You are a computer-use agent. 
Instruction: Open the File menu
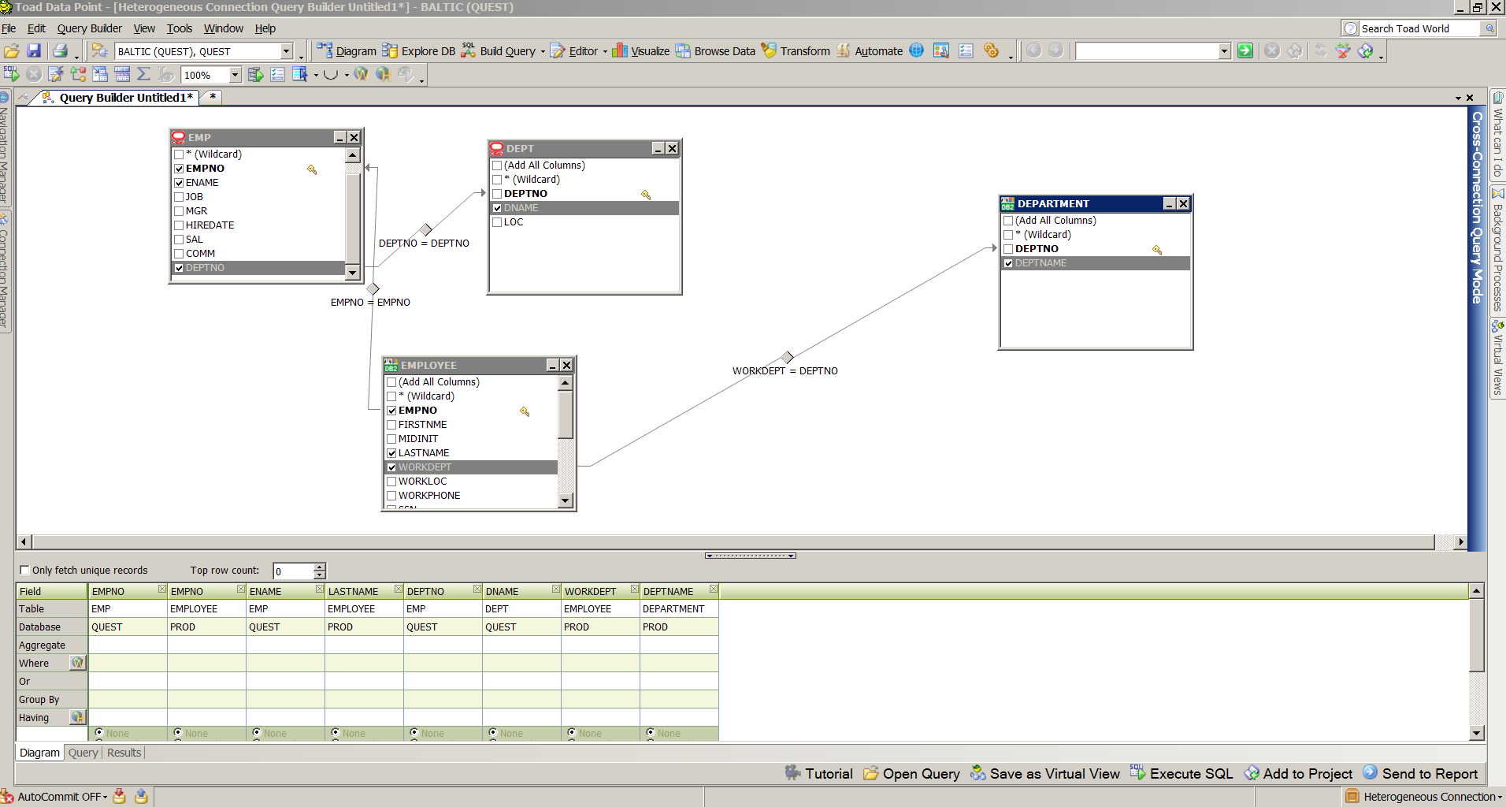(x=9, y=28)
